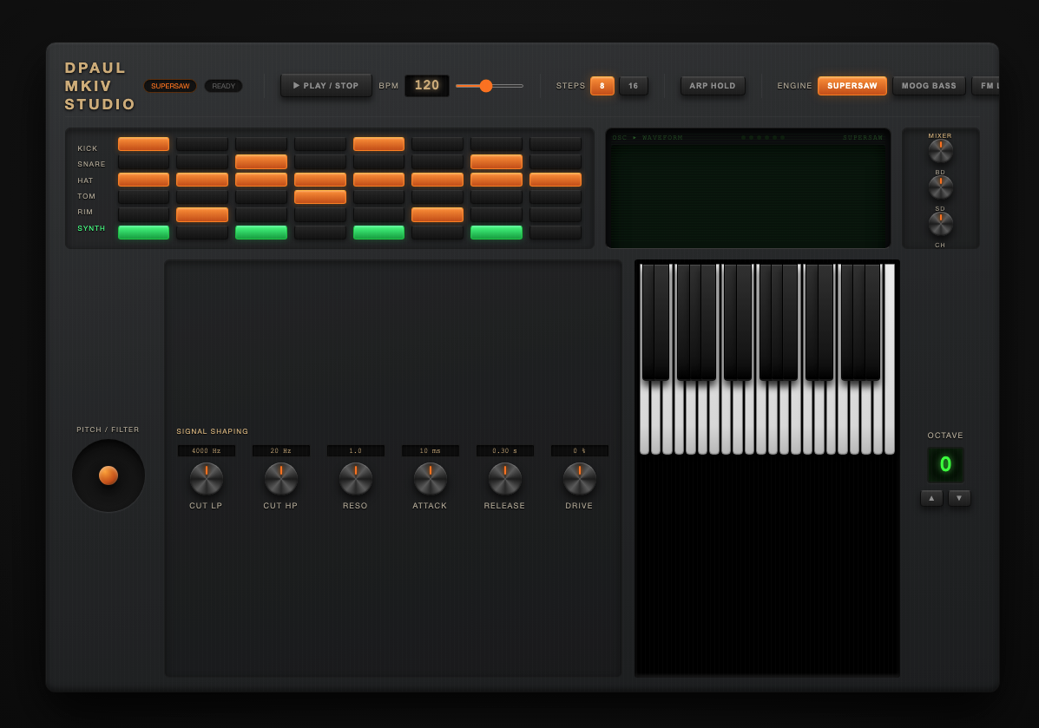The height and width of the screenshot is (728, 1039).
Task: Turn the BD level knob in the mixer
Action: pos(940,187)
